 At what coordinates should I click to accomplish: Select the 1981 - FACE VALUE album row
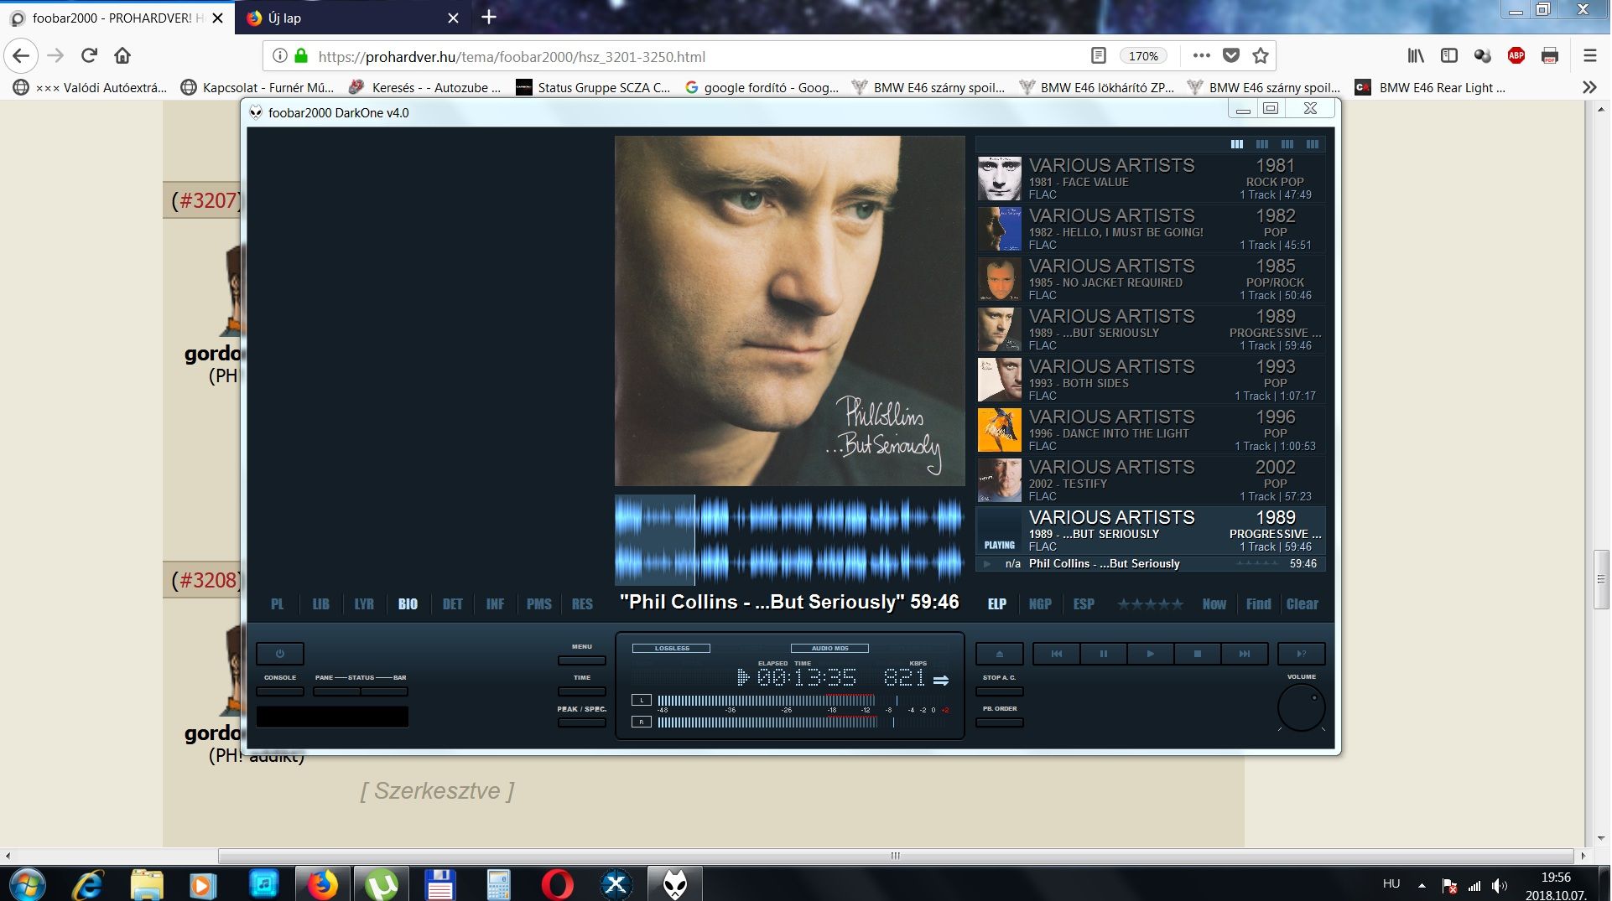[x=1151, y=179]
